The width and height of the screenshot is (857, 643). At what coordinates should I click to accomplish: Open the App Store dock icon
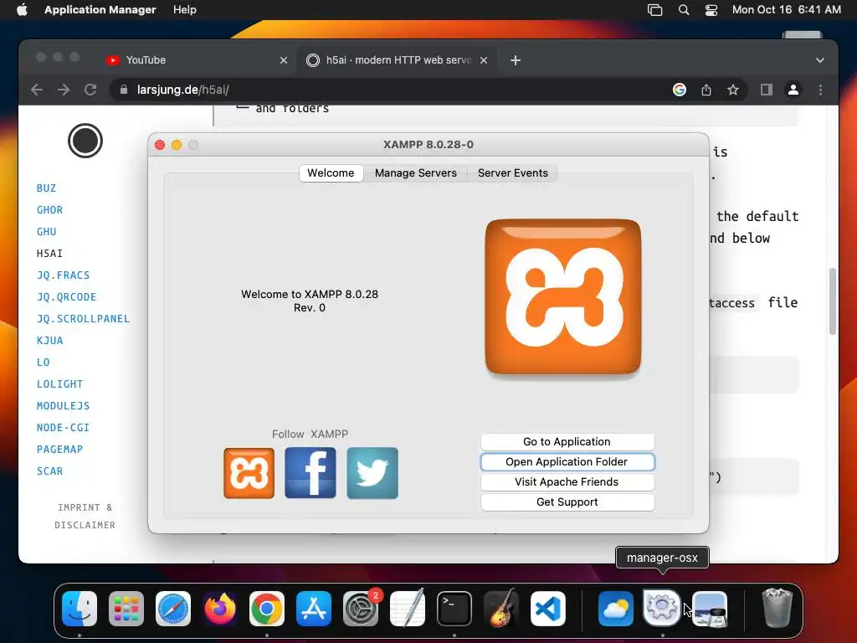pos(314,609)
